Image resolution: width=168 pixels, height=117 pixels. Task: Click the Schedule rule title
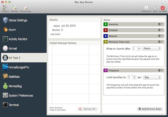pos(113,30)
